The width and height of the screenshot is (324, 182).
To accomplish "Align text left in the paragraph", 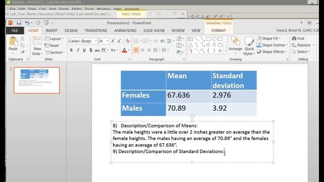I will [x=136, y=50].
